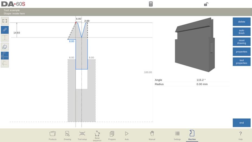Click the 3D tool preview
The height and width of the screenshot is (142, 252).
tap(195, 45)
